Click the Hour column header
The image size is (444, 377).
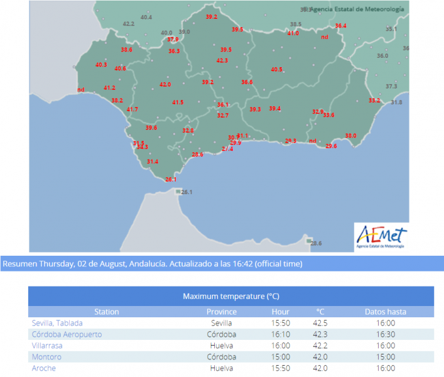point(280,312)
